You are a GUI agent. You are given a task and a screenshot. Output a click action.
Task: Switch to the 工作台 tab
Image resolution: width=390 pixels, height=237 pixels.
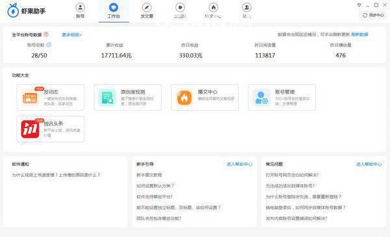[114, 10]
